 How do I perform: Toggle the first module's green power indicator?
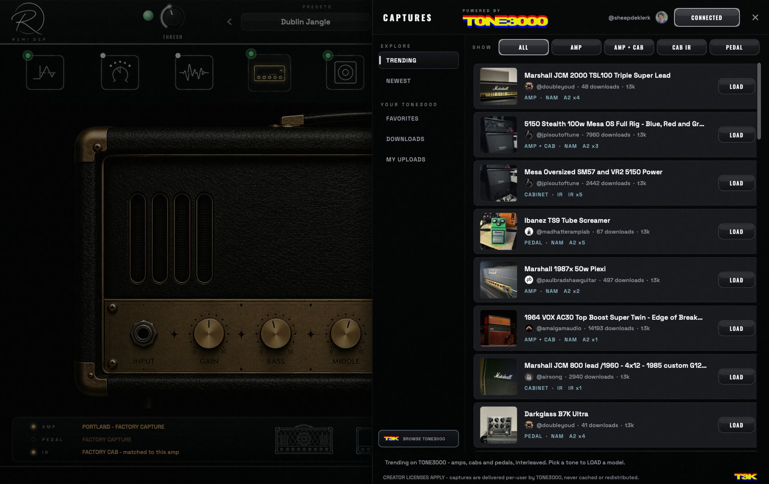click(28, 55)
